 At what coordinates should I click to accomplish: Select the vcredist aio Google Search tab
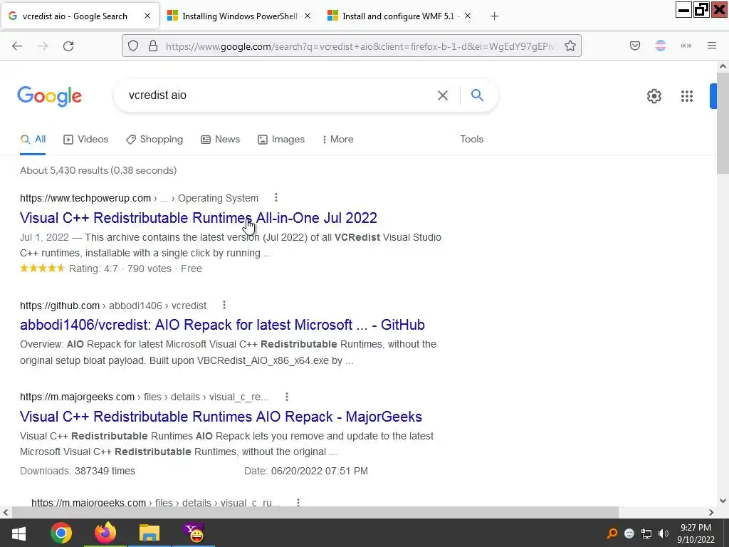(80, 16)
